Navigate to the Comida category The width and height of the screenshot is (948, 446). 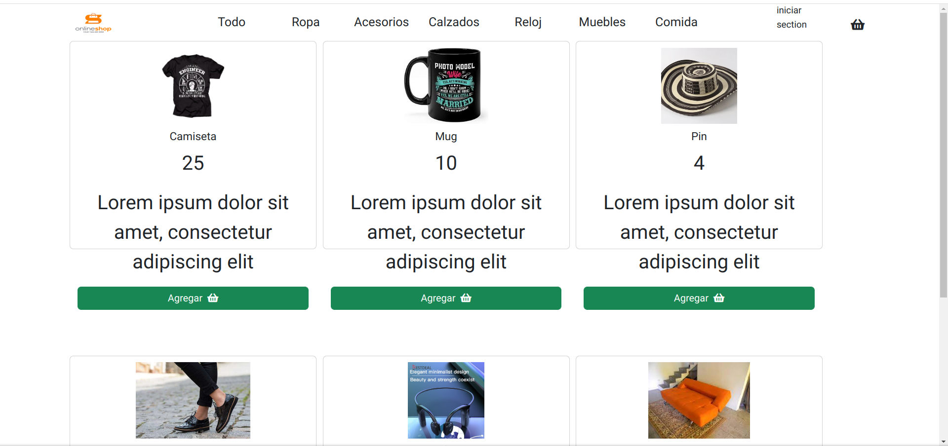click(676, 22)
